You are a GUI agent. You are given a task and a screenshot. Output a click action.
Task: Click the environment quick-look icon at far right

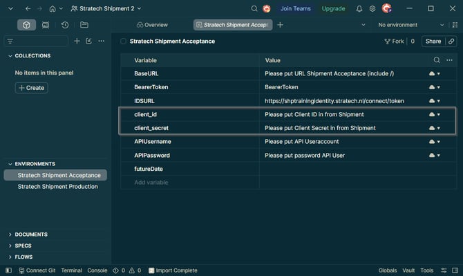click(x=455, y=25)
